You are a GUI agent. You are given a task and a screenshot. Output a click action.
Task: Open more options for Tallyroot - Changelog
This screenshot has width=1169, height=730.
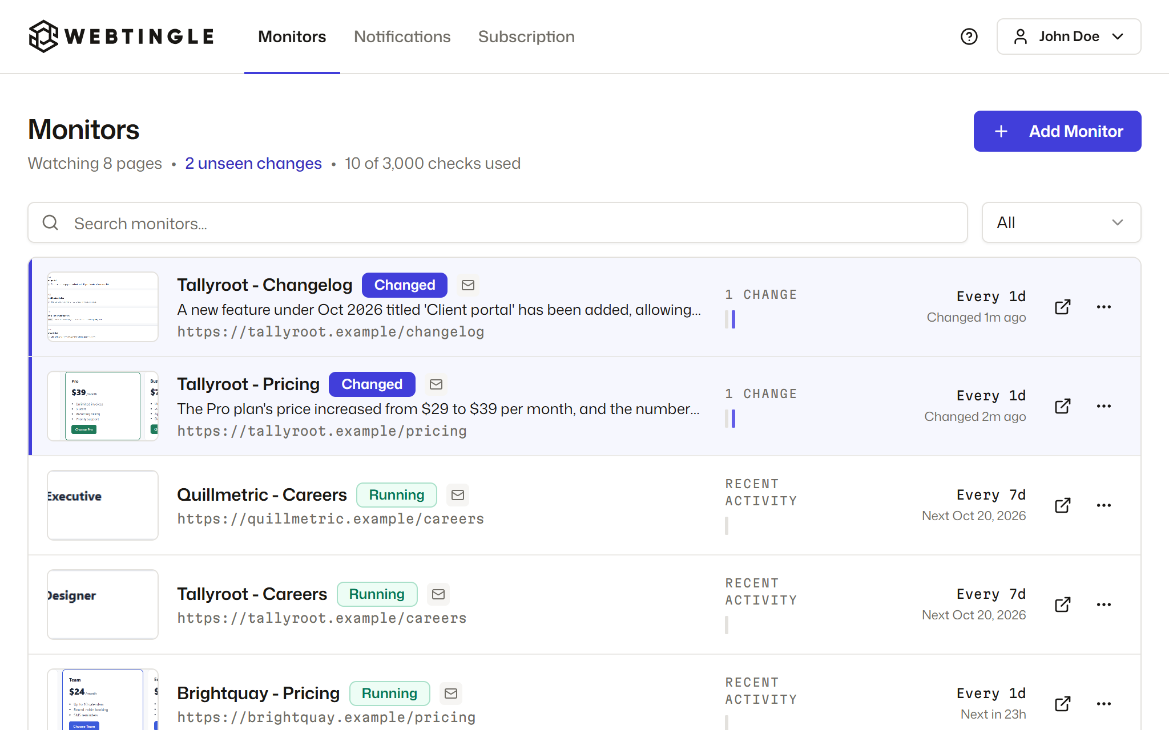point(1103,307)
